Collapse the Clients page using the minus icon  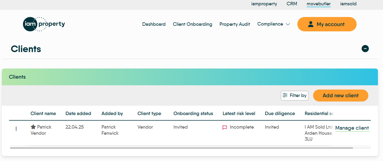coord(365,49)
